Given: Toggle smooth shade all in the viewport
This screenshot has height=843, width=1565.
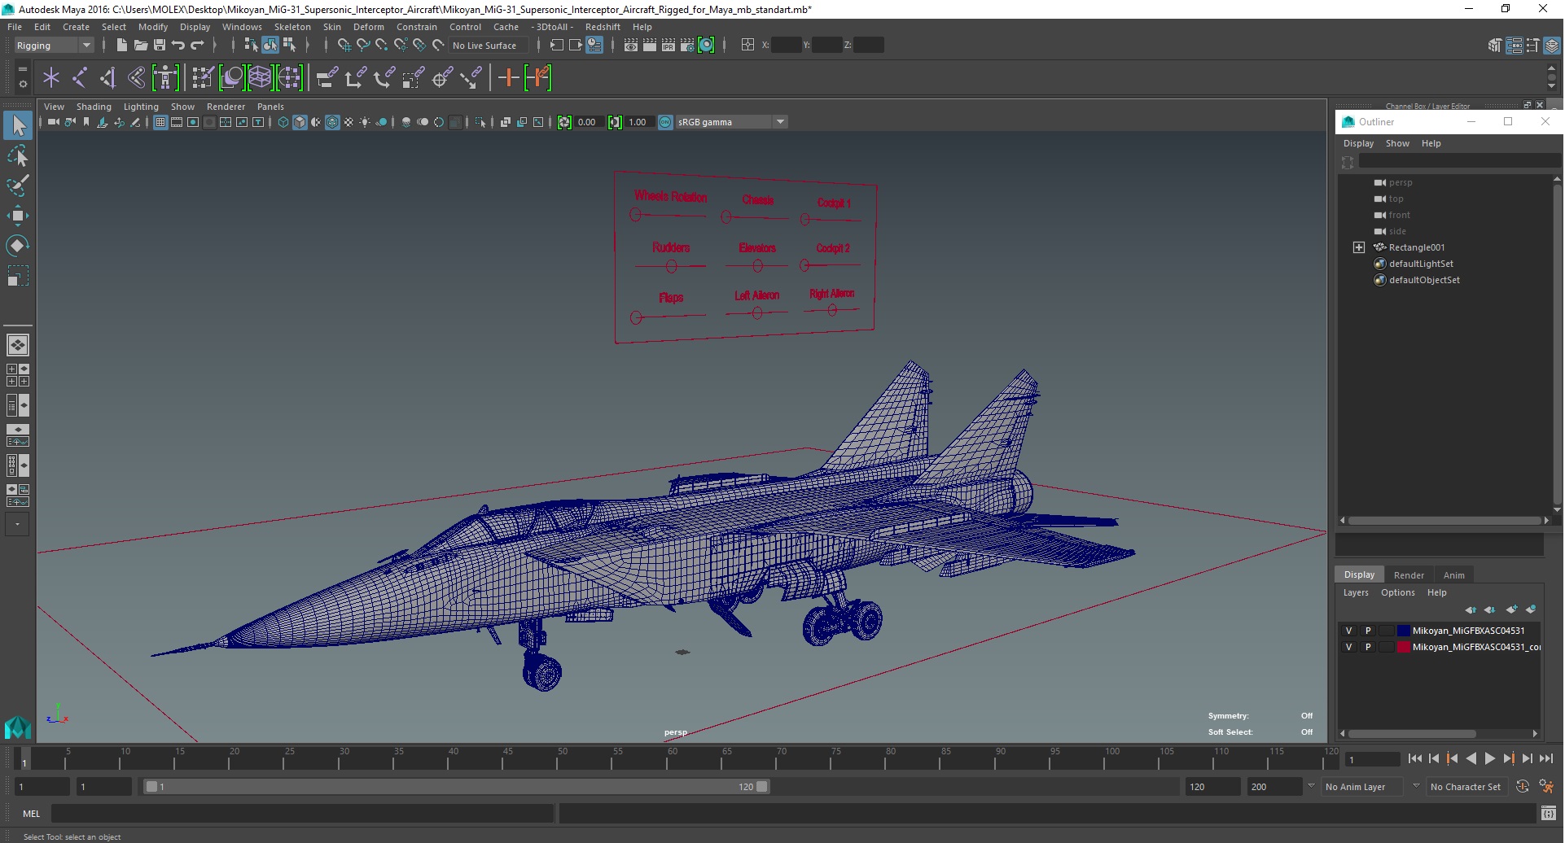Looking at the screenshot, I should [x=300, y=122].
